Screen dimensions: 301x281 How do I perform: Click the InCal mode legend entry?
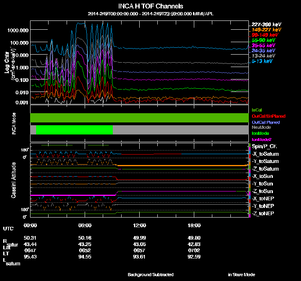click(257, 110)
